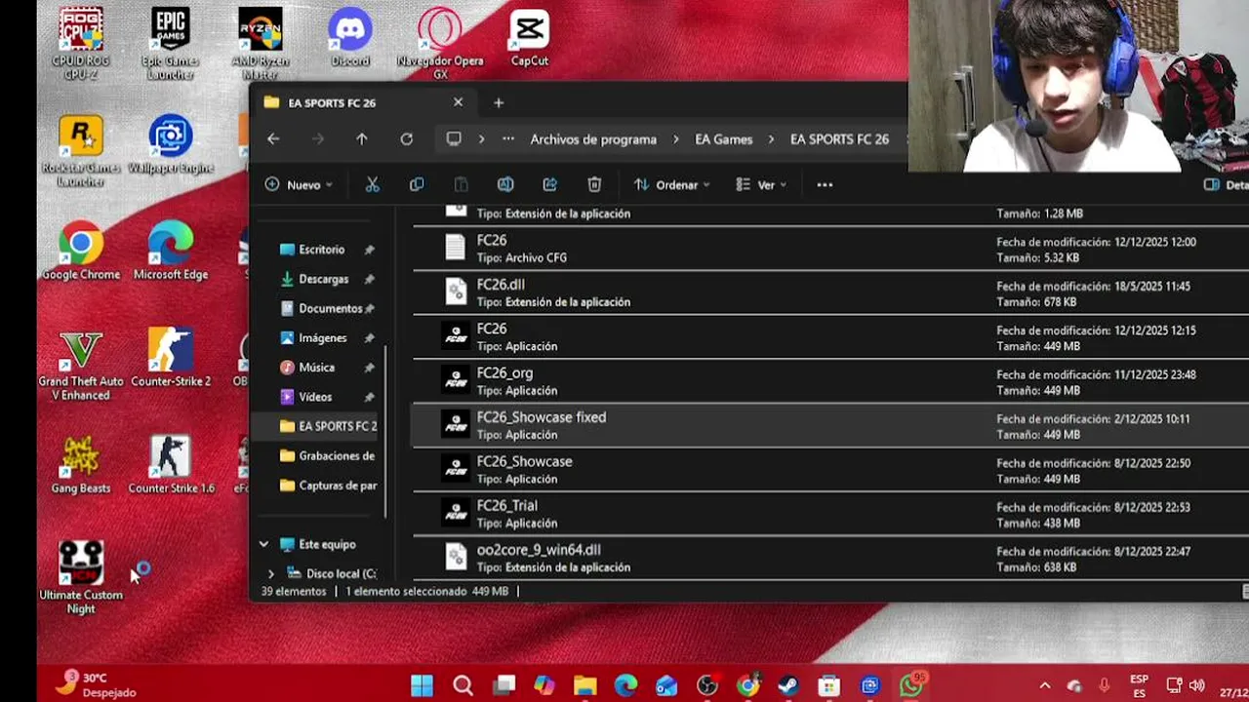Click the Rename icon in Explorer toolbar
Image resolution: width=1249 pixels, height=702 pixels.
tap(505, 184)
